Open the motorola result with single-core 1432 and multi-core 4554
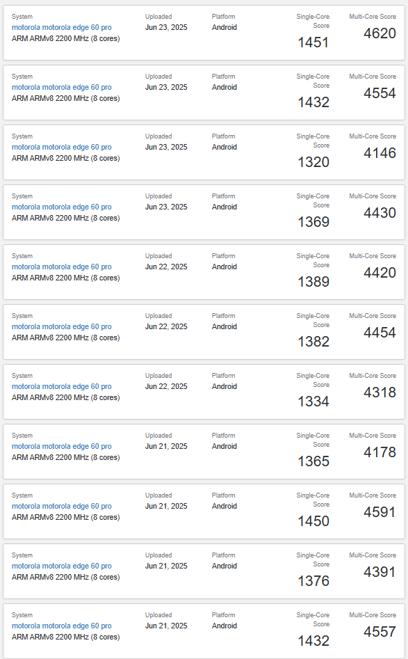This screenshot has width=408, height=659. 62,87
